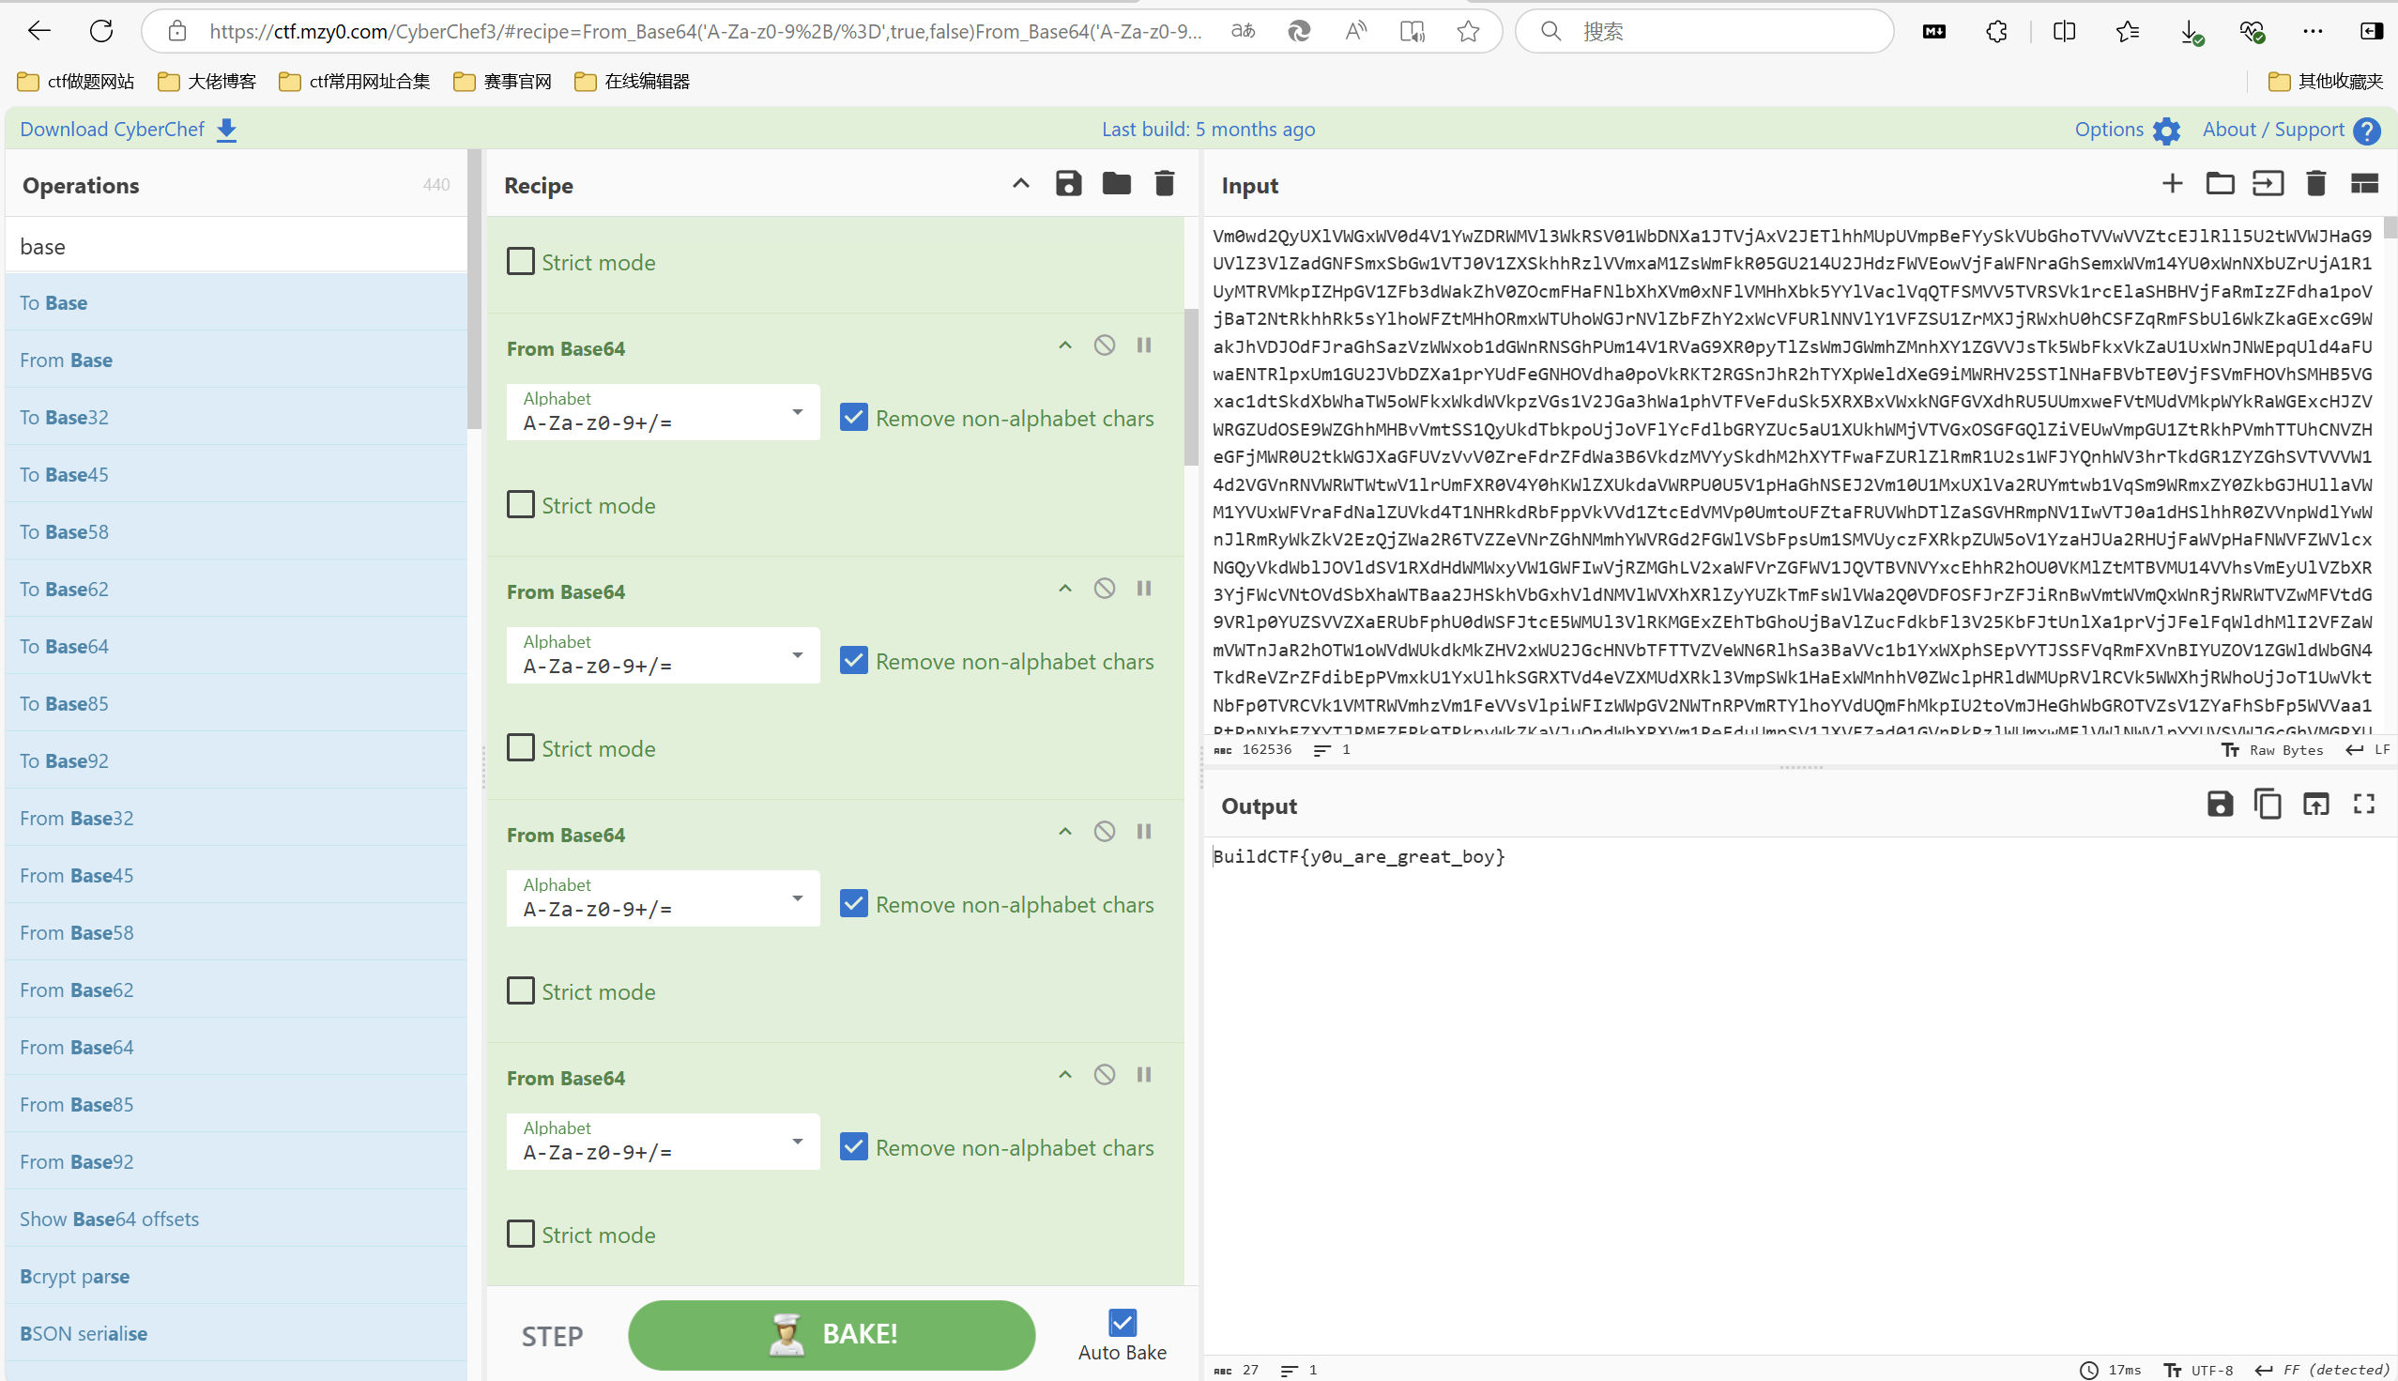The width and height of the screenshot is (2398, 1381).
Task: Toggle topmost Strict mode checkbox
Action: [521, 261]
